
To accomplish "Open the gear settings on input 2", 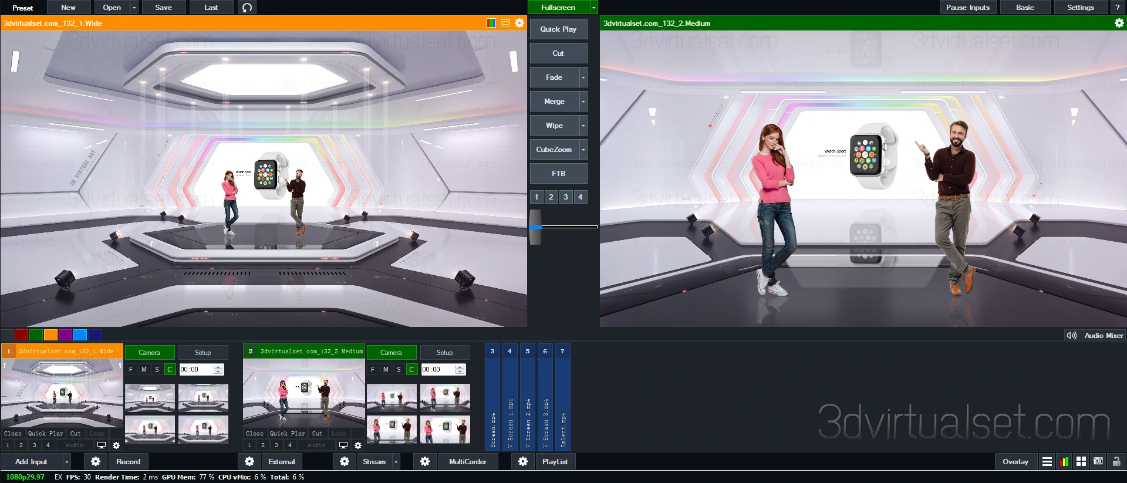I will (358, 445).
